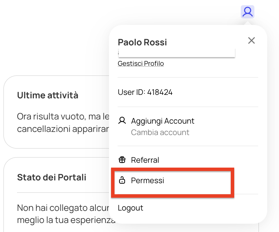Click the padlock icon beside Permessi
Viewport: 279px width, 232px height.
coord(122,180)
